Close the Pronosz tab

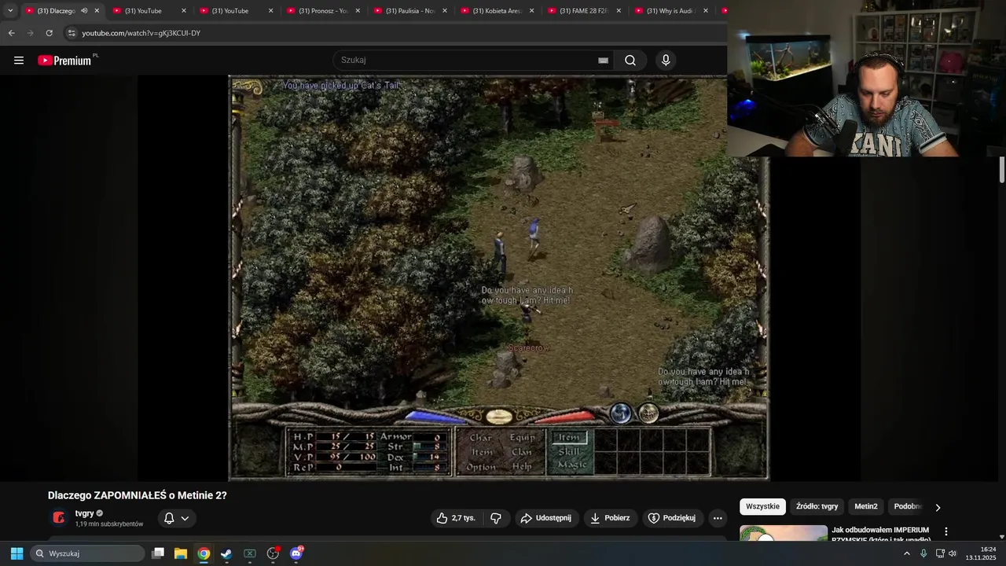[358, 11]
